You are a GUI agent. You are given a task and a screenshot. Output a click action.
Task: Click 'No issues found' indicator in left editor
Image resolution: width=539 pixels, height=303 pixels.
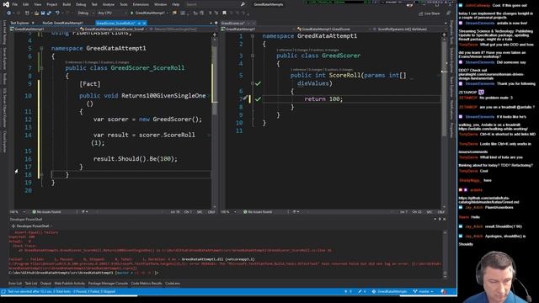pyautogui.click(x=46, y=212)
